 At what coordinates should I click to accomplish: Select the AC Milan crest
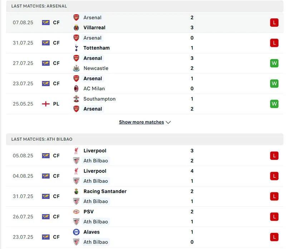pos(76,88)
